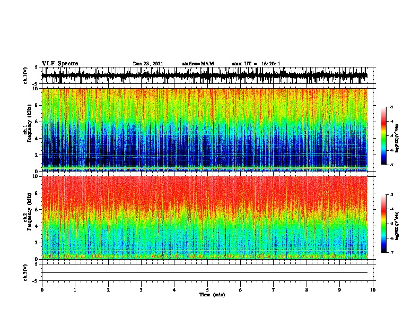The width and height of the screenshot is (420, 325).
Task: Click the ch.2 color bar log(PSD) label
Action: click(397, 226)
